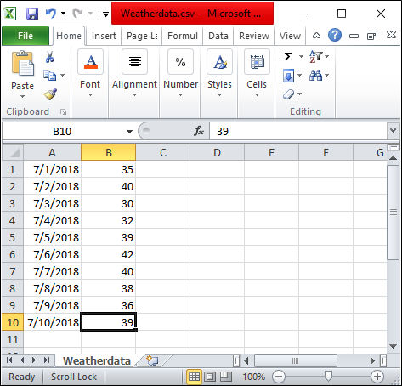The image size is (402, 386).
Task: Expand the formula bar chevron
Action: [x=393, y=130]
